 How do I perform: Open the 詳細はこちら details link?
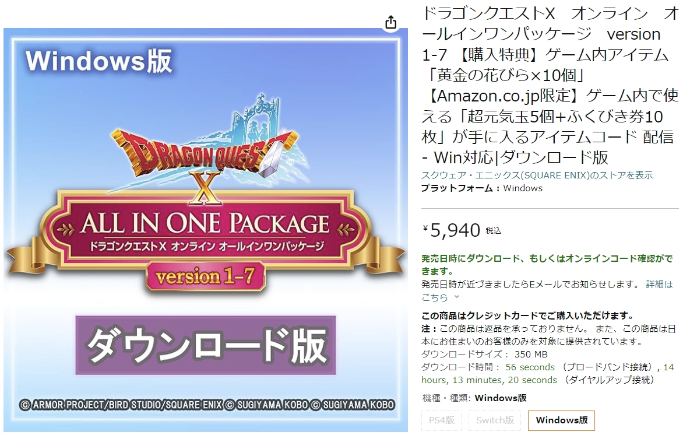click(547, 291)
